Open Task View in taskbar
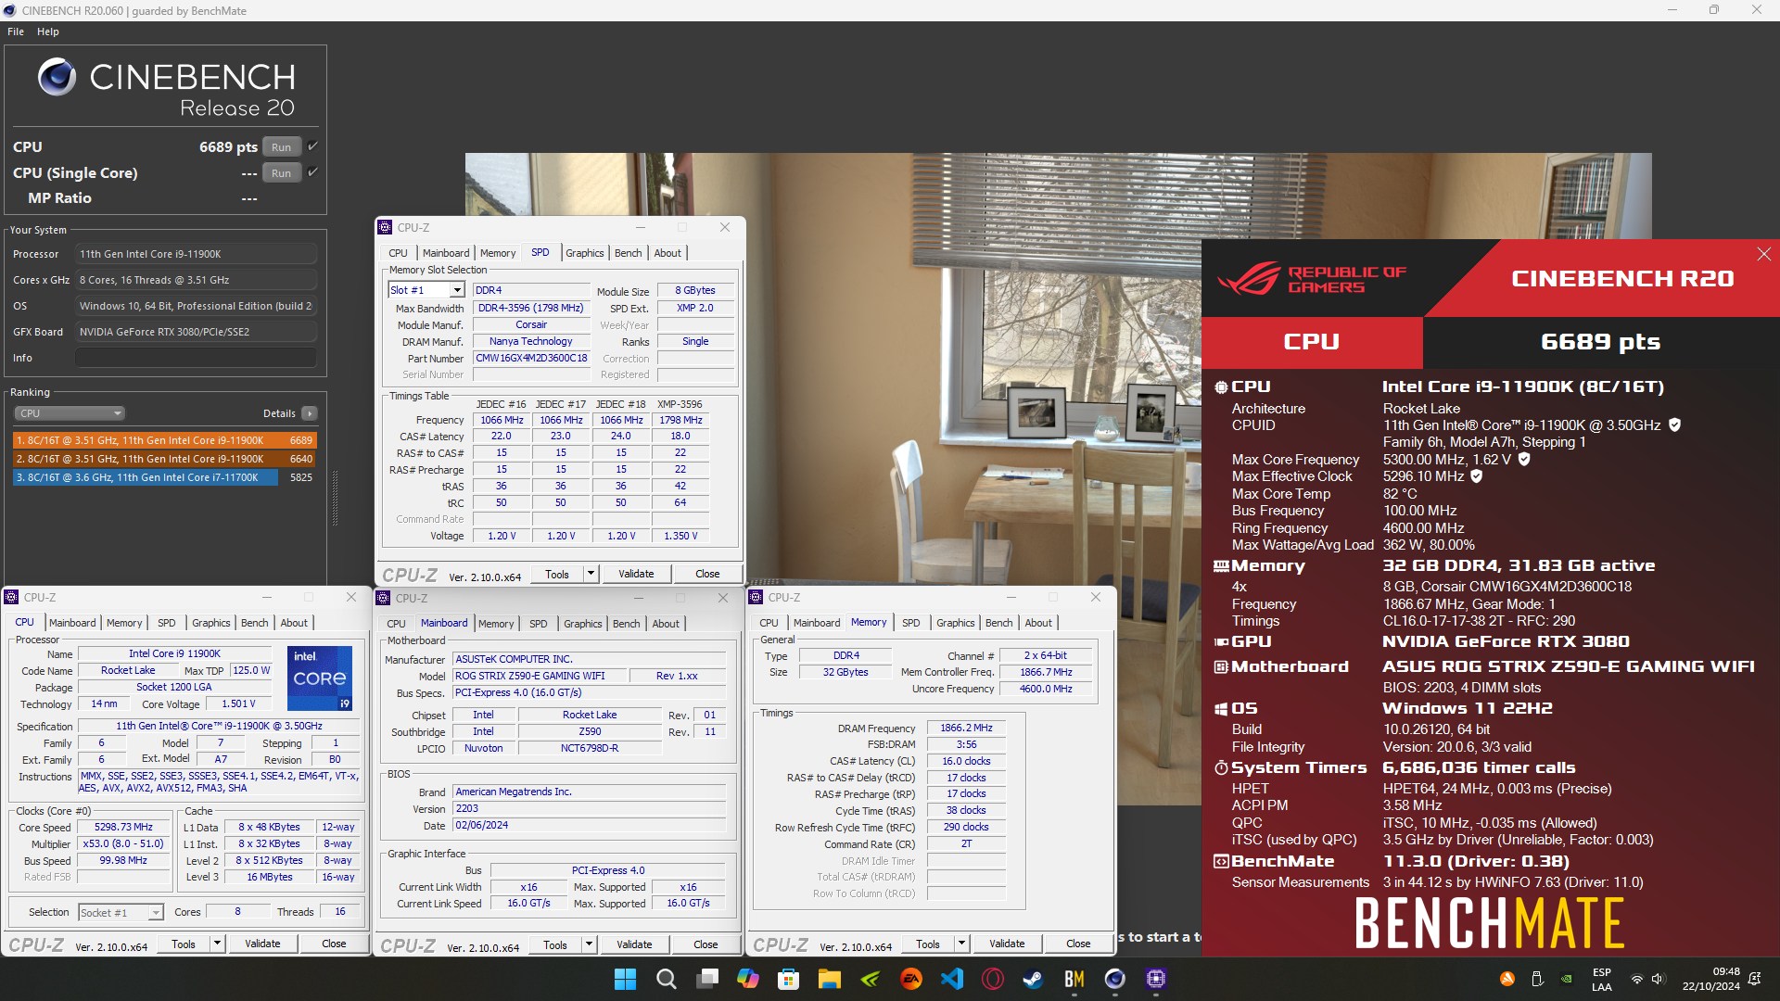 point(707,979)
